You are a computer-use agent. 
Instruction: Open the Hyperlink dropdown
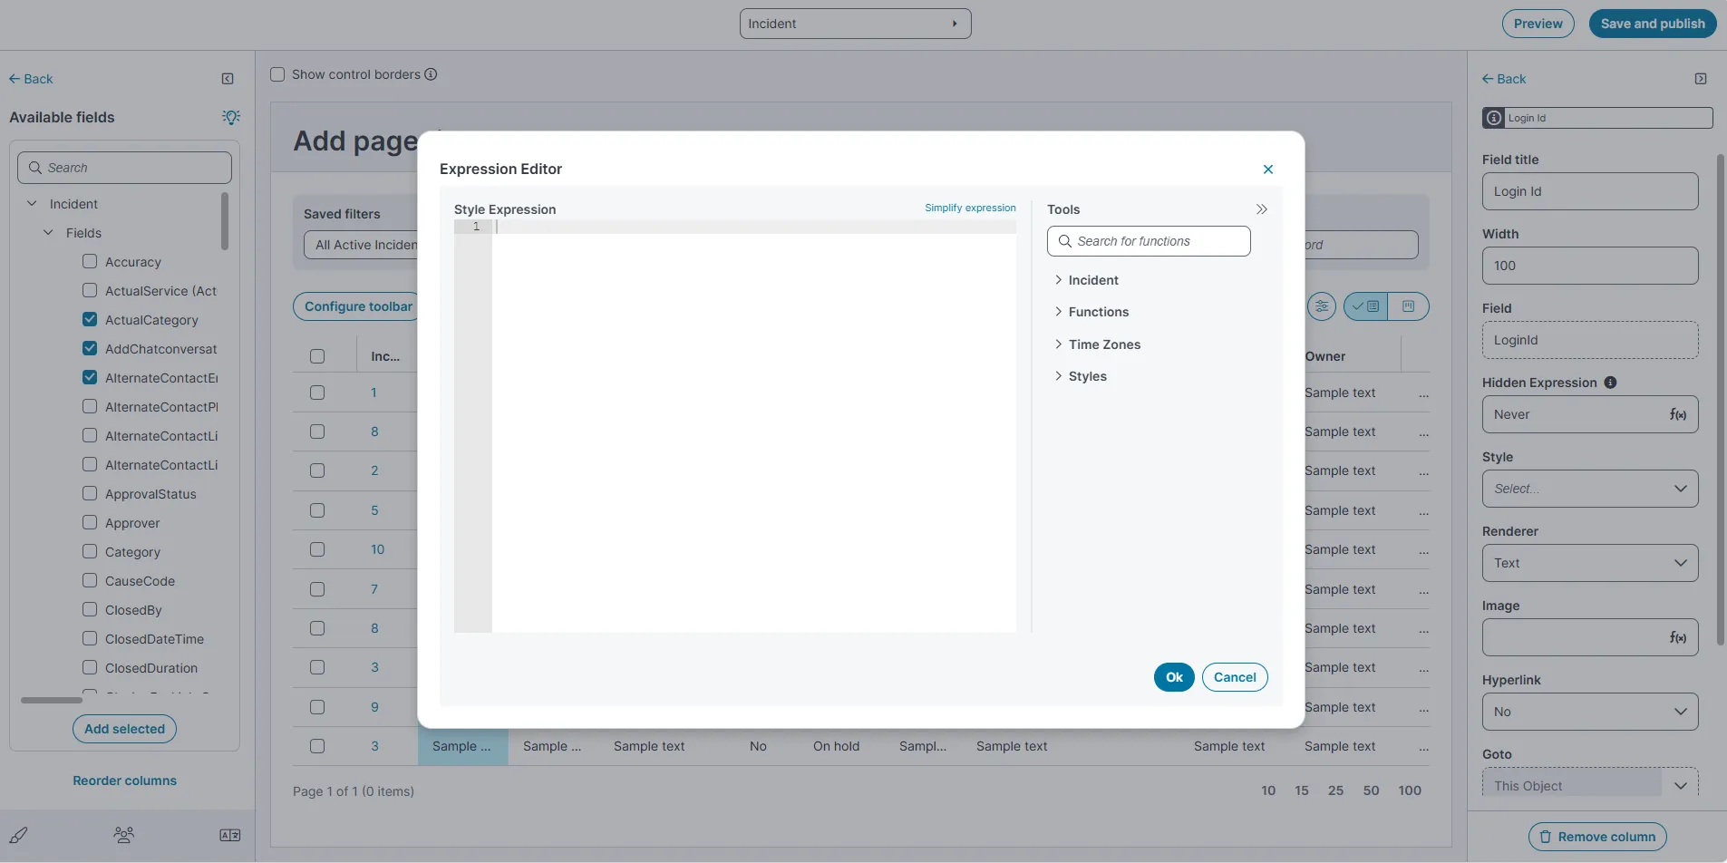point(1590,712)
